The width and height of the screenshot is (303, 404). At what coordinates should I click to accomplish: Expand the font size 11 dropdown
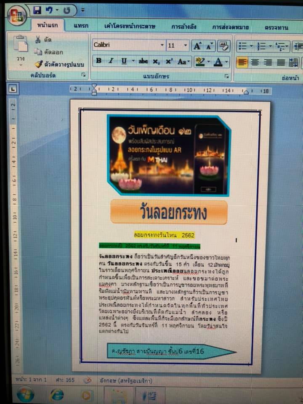[x=186, y=45]
